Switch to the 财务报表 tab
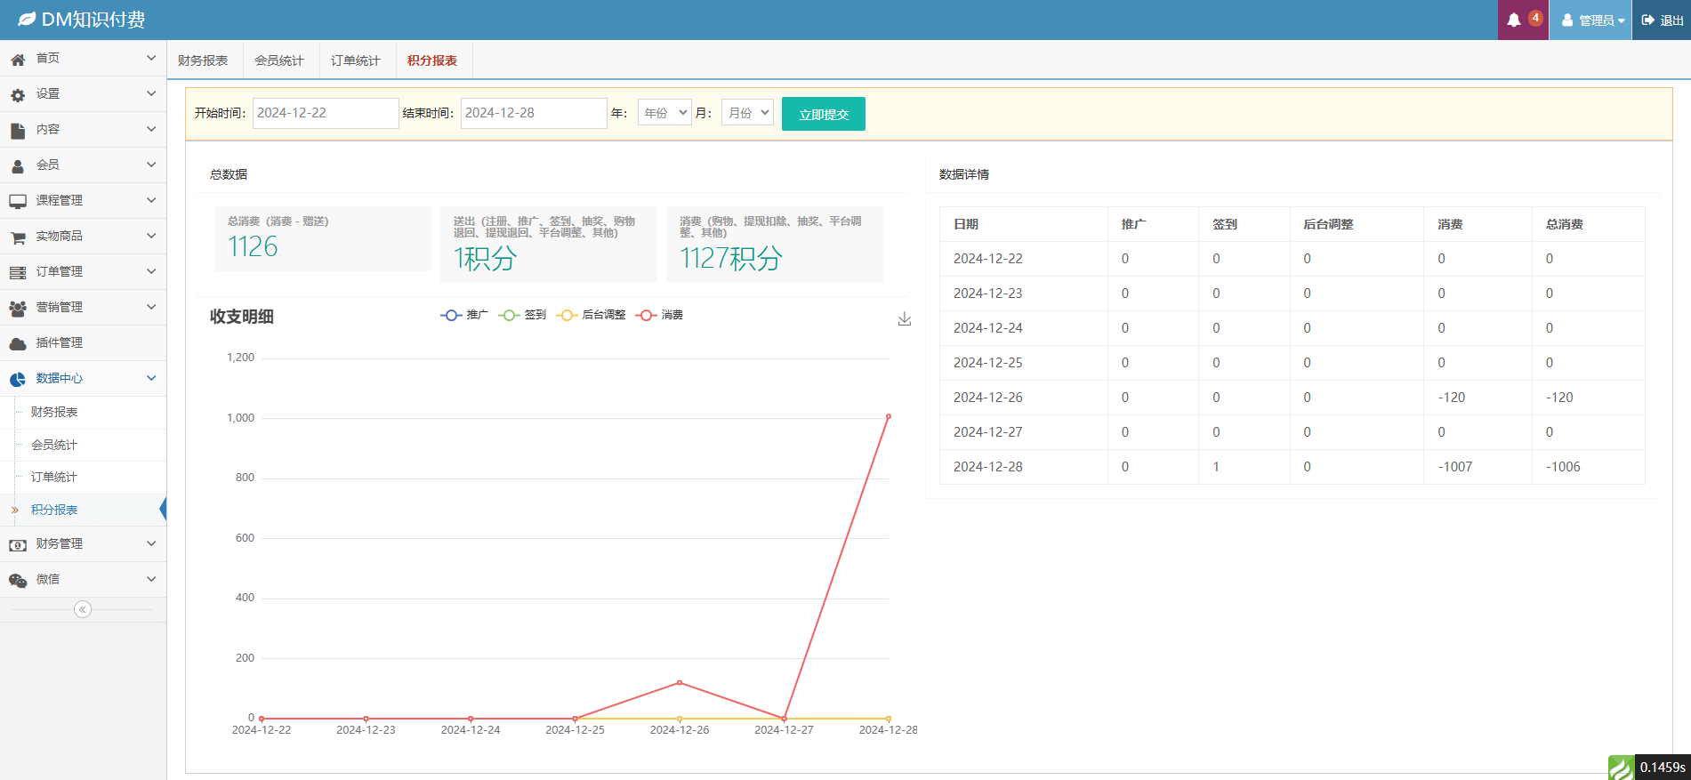Image resolution: width=1691 pixels, height=780 pixels. (203, 60)
